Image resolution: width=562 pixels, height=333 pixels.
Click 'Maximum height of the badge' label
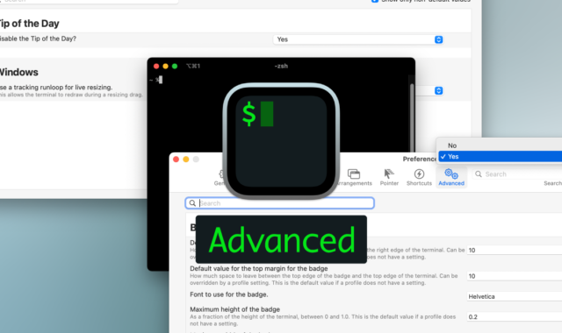[x=234, y=309]
